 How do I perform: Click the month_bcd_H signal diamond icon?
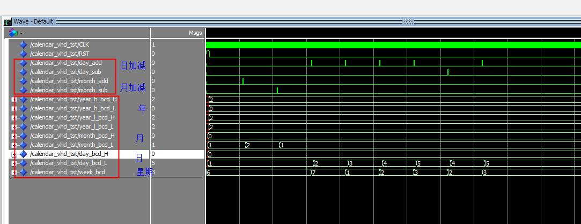[x=24, y=136]
